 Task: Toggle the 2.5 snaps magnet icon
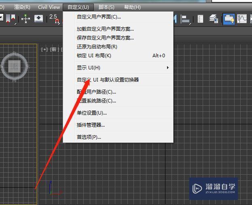click(55, 19)
